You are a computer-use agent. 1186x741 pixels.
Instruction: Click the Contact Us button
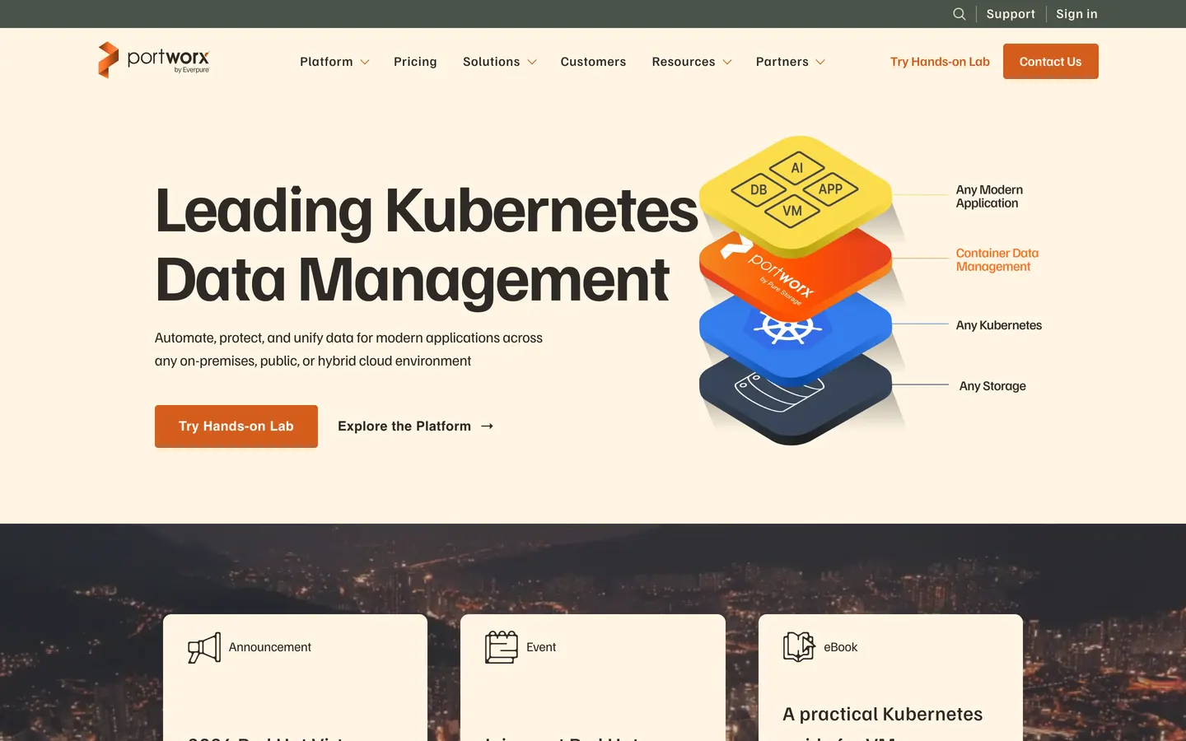1051,62
